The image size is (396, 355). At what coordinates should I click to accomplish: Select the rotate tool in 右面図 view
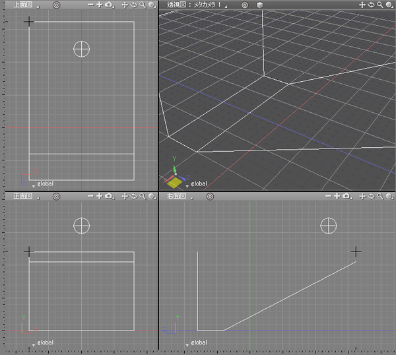371,197
